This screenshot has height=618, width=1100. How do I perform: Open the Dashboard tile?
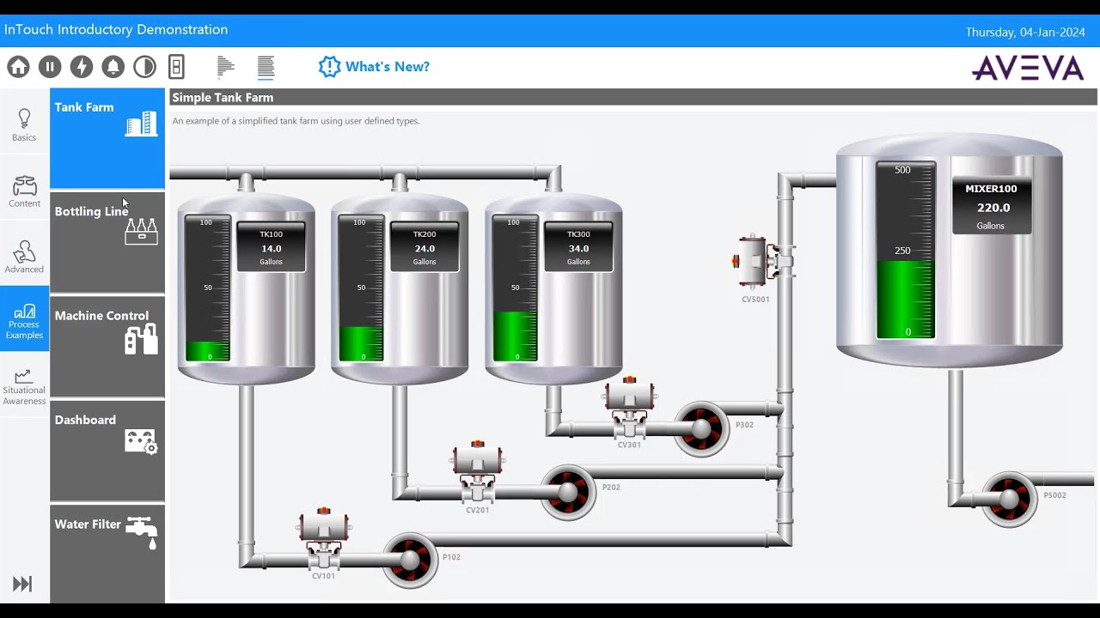[107, 451]
